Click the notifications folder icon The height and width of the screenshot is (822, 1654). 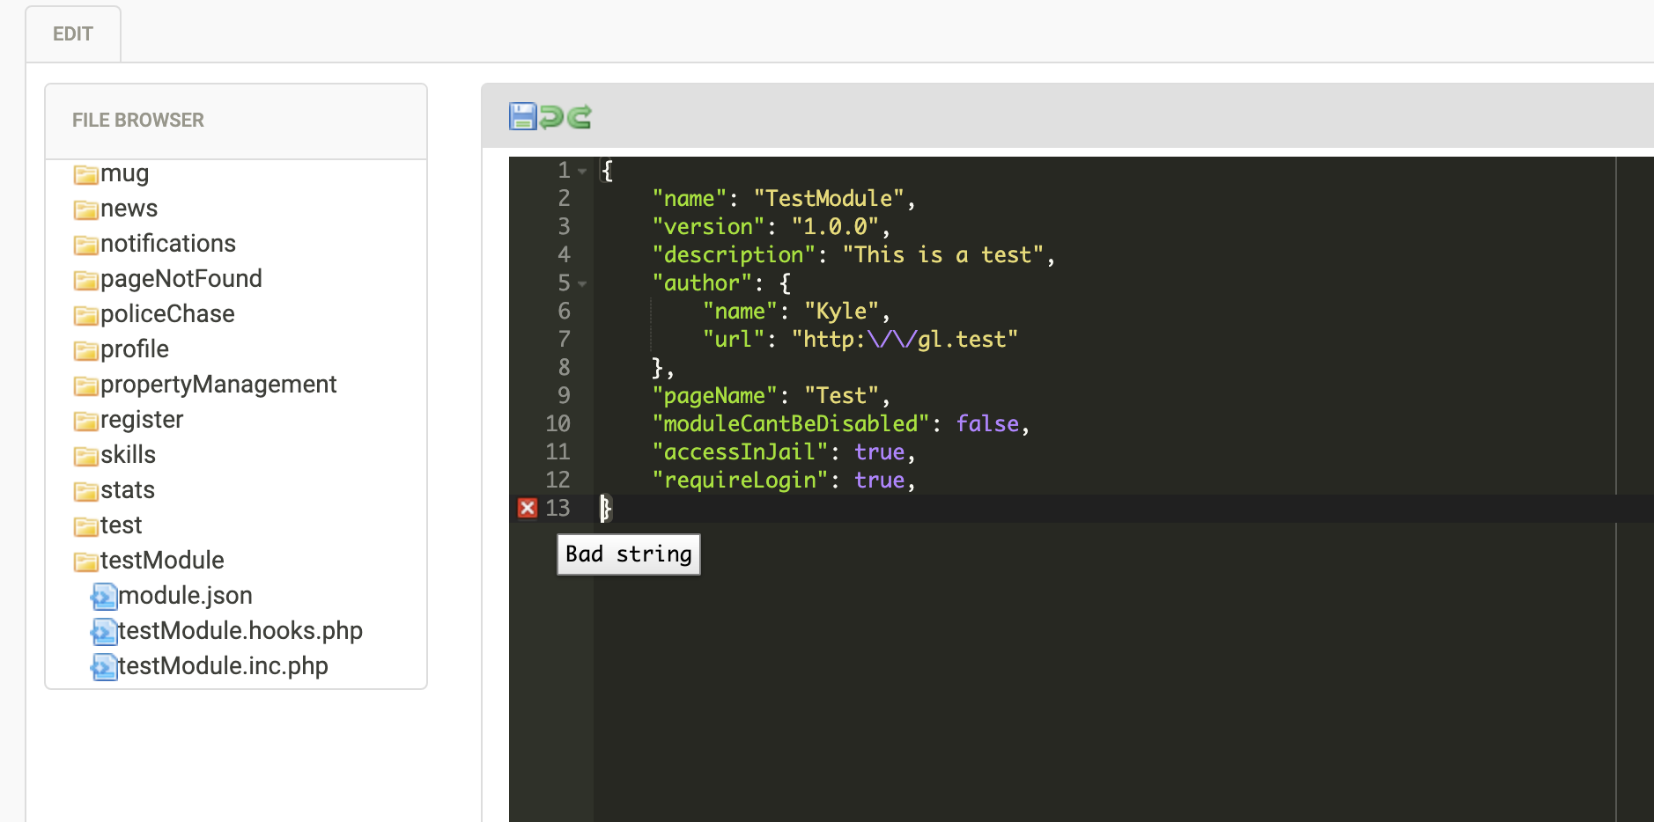click(85, 245)
